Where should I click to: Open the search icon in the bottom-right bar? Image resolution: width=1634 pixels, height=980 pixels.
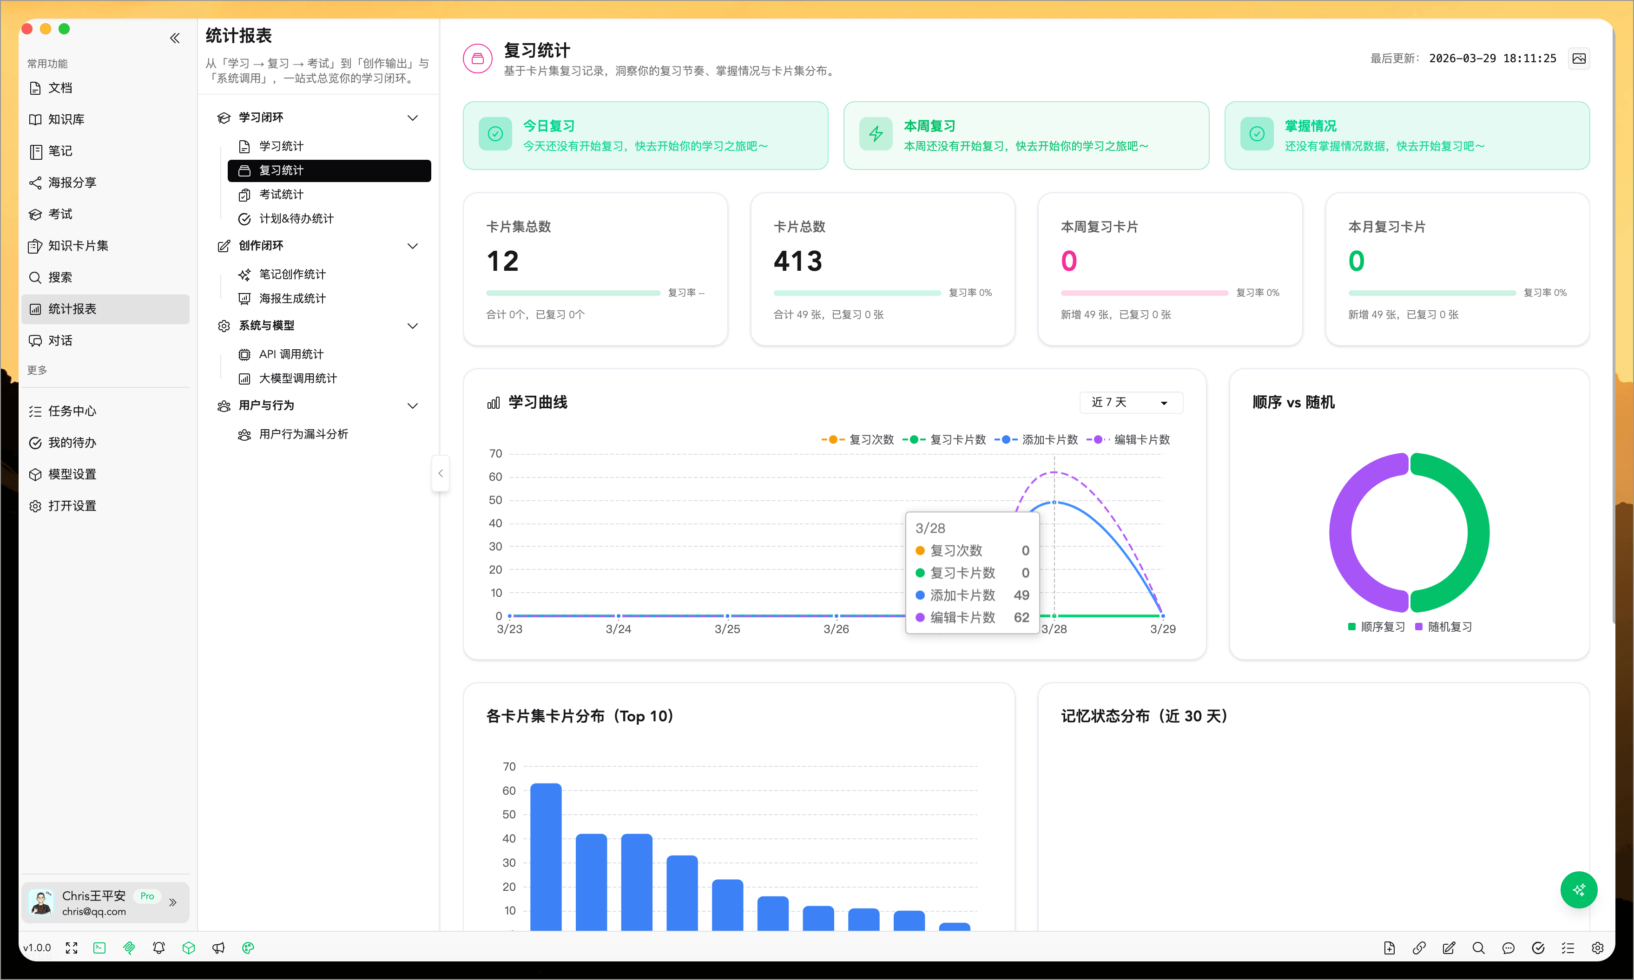(1479, 947)
